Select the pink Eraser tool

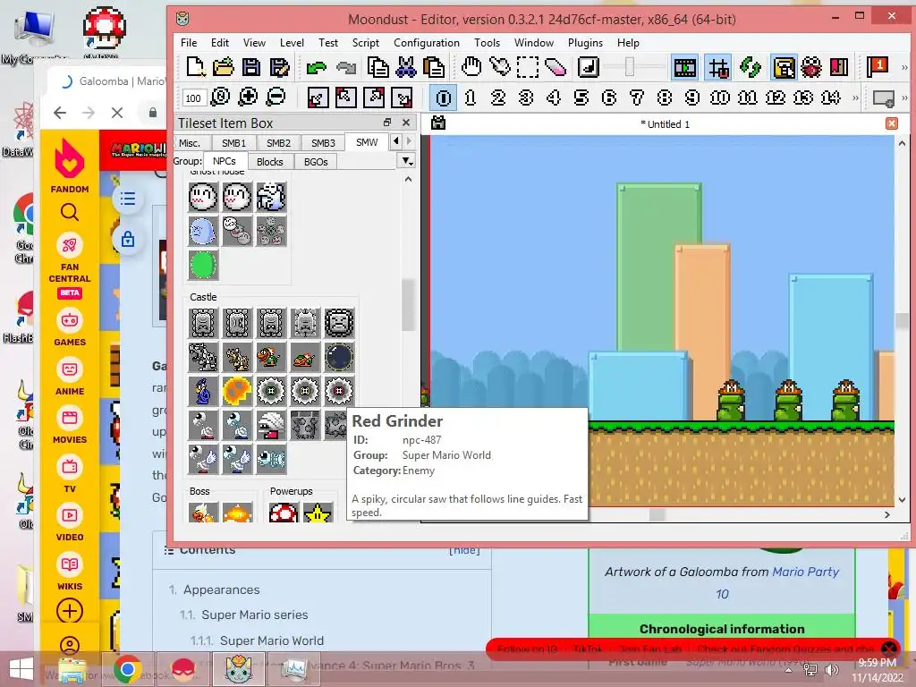click(x=556, y=67)
